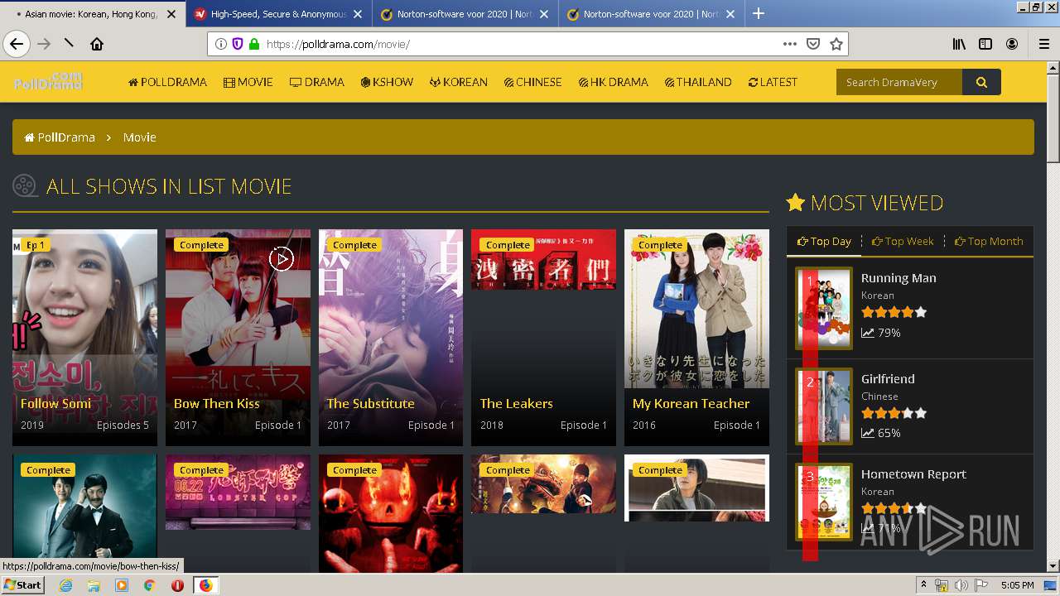The image size is (1060, 596).
Task: Open Hometown Report in most viewed
Action: coord(913,474)
